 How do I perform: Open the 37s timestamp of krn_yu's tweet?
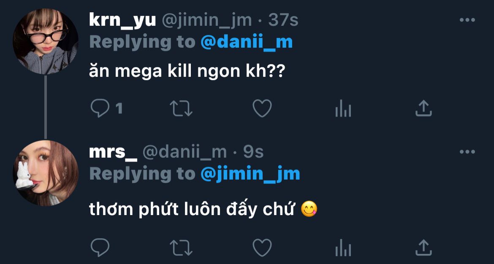point(283,20)
